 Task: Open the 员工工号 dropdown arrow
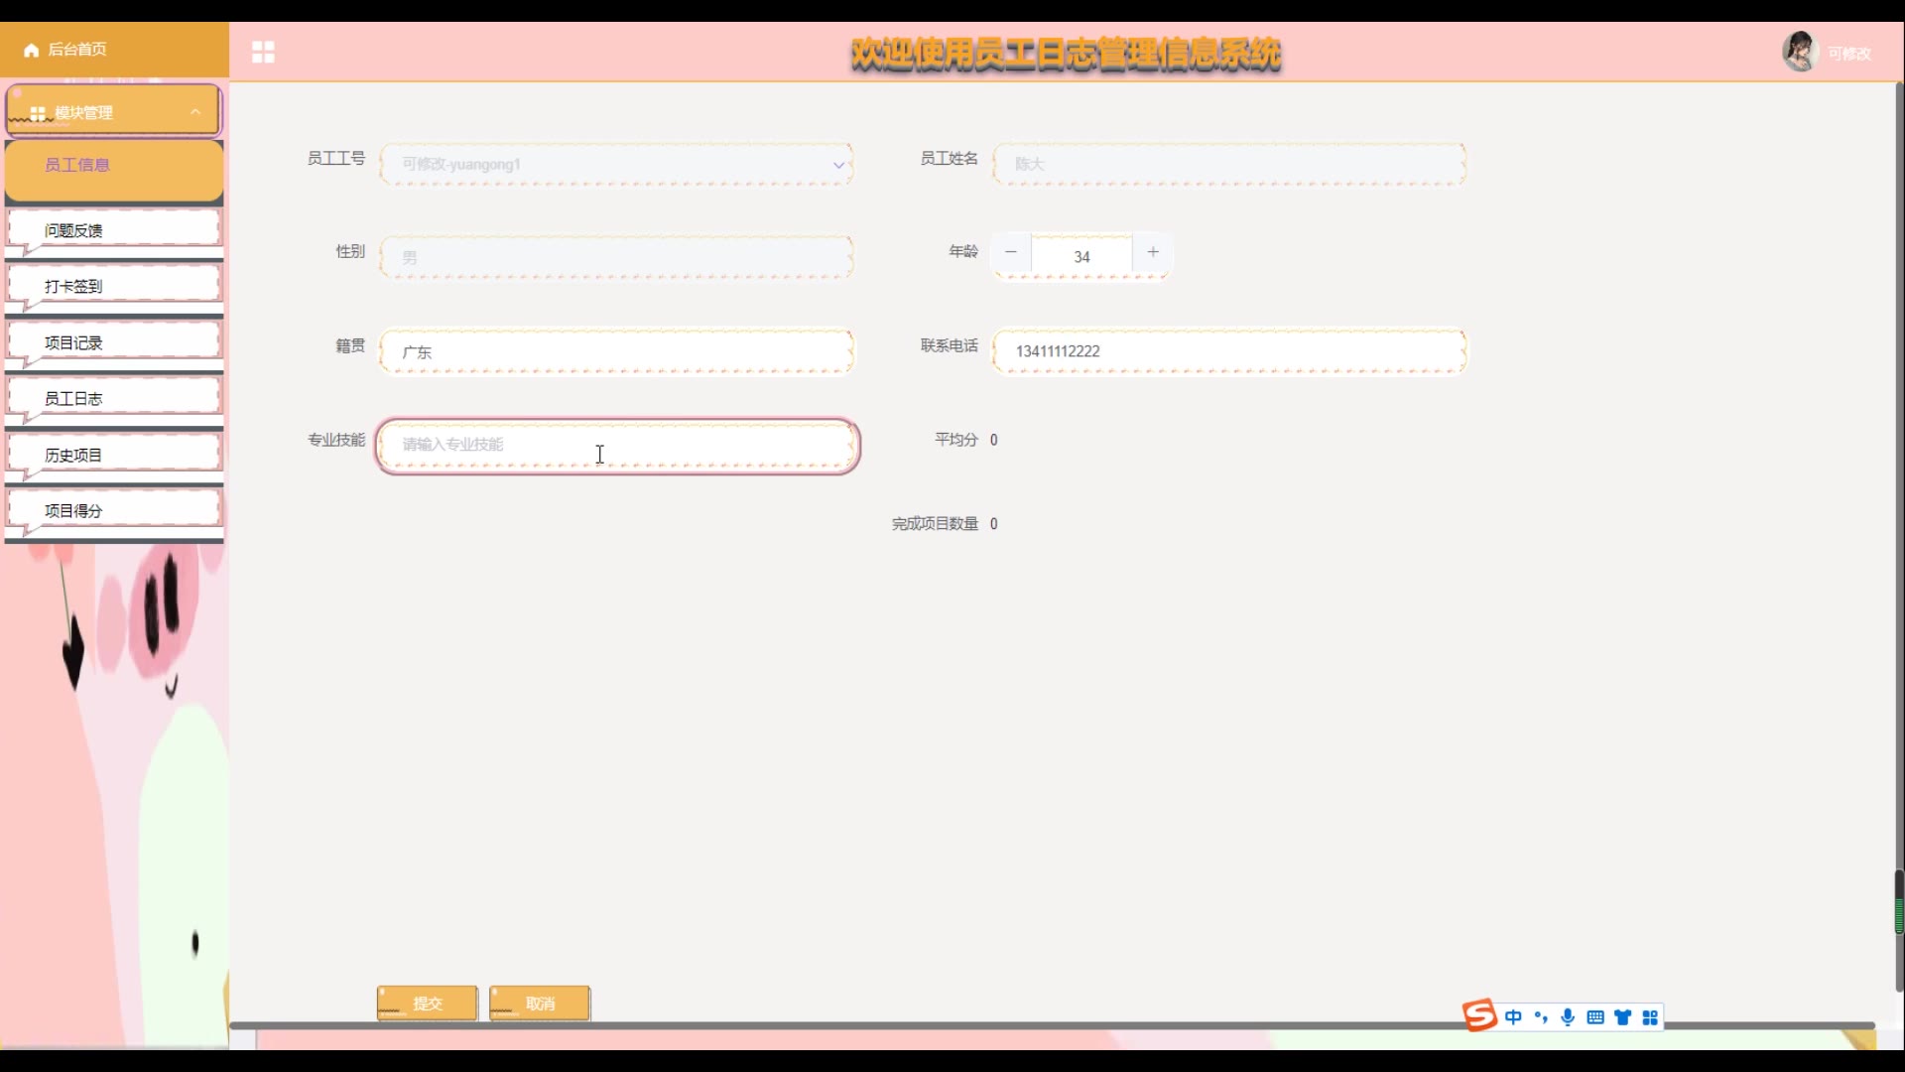tap(838, 165)
